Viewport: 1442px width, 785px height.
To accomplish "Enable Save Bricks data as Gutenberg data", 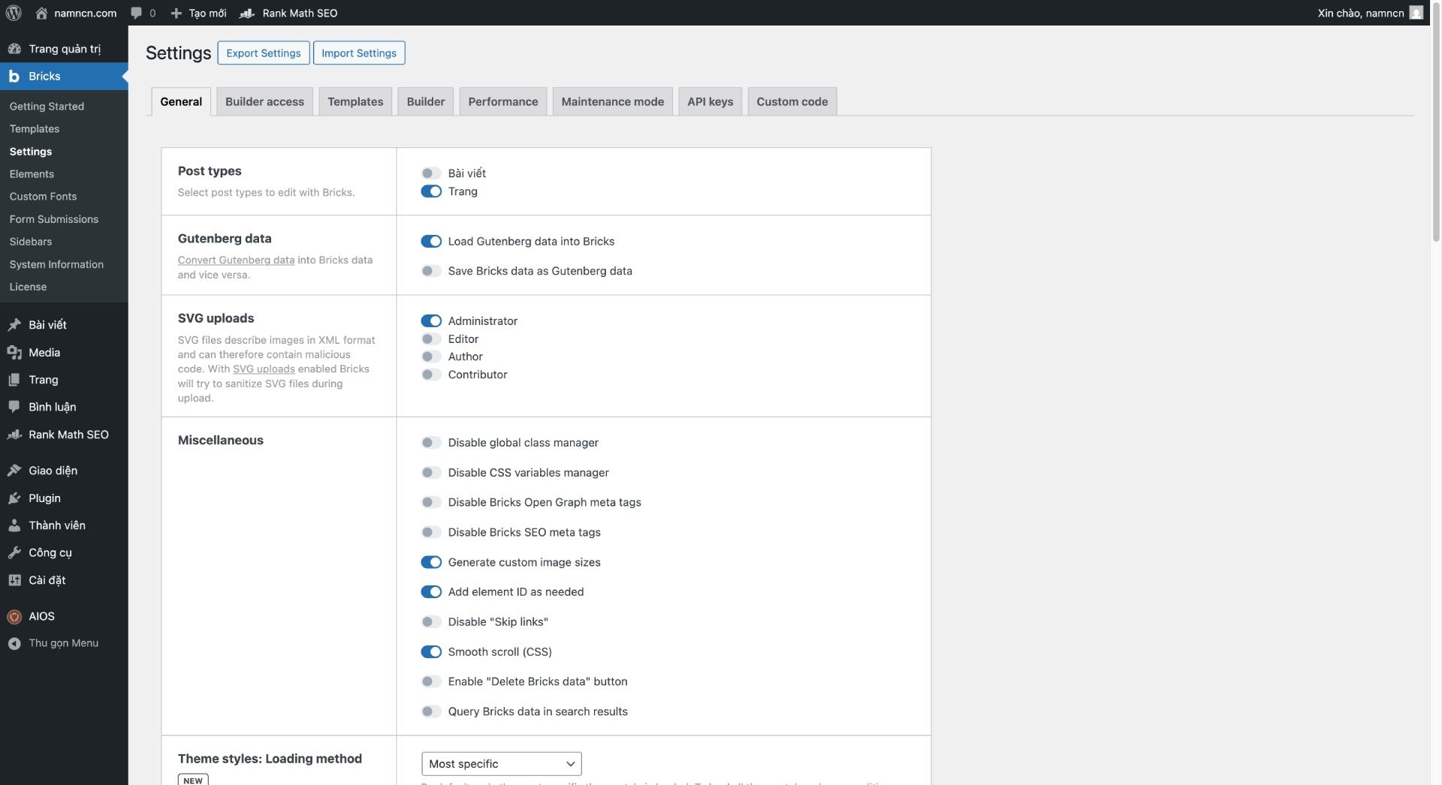I will pyautogui.click(x=431, y=271).
